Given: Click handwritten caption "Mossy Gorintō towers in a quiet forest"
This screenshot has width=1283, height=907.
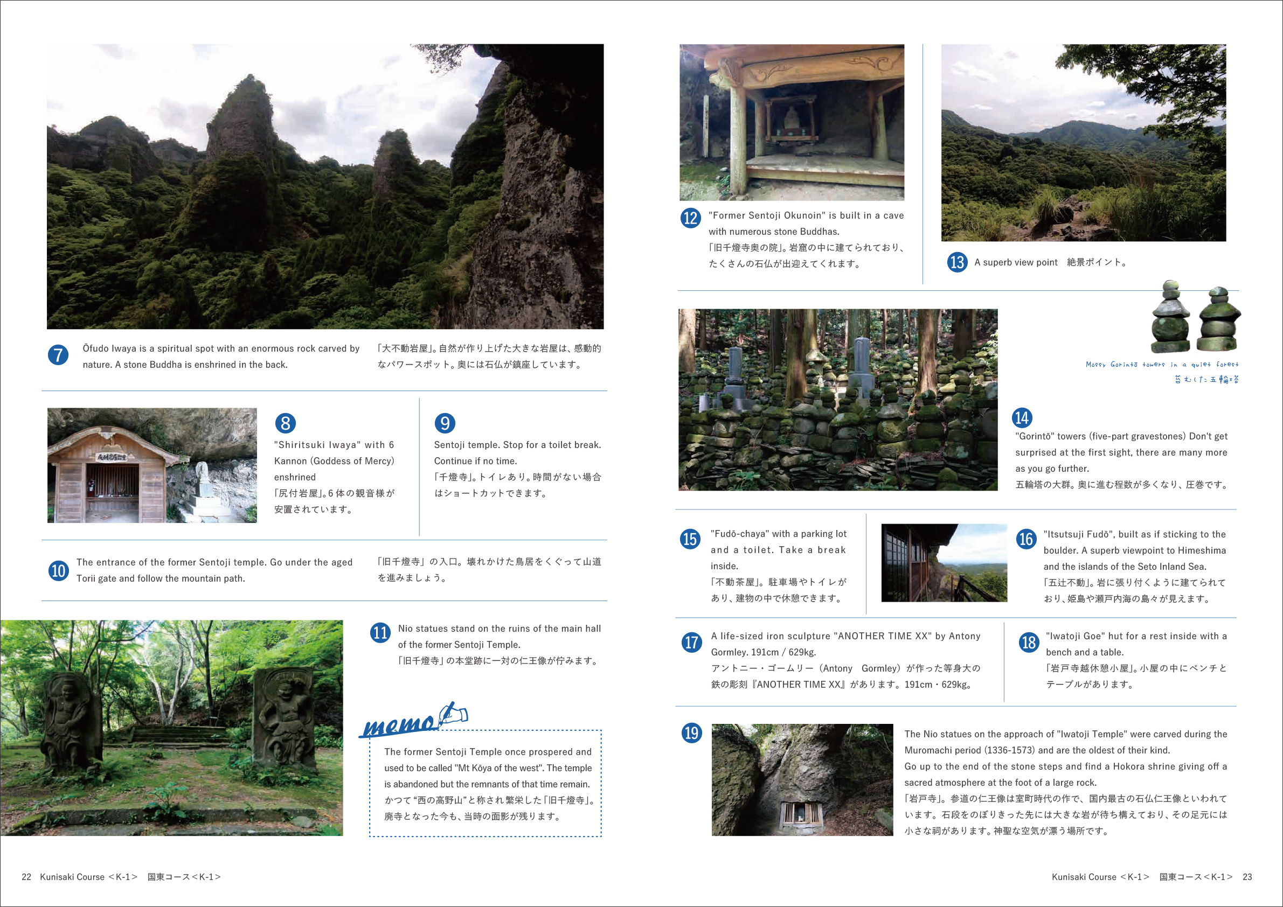Looking at the screenshot, I should coord(1162,364).
